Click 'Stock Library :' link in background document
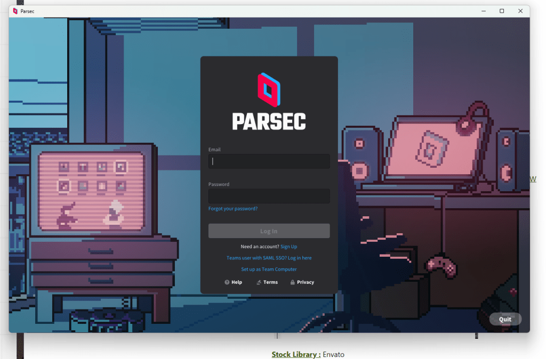 pyautogui.click(x=296, y=355)
